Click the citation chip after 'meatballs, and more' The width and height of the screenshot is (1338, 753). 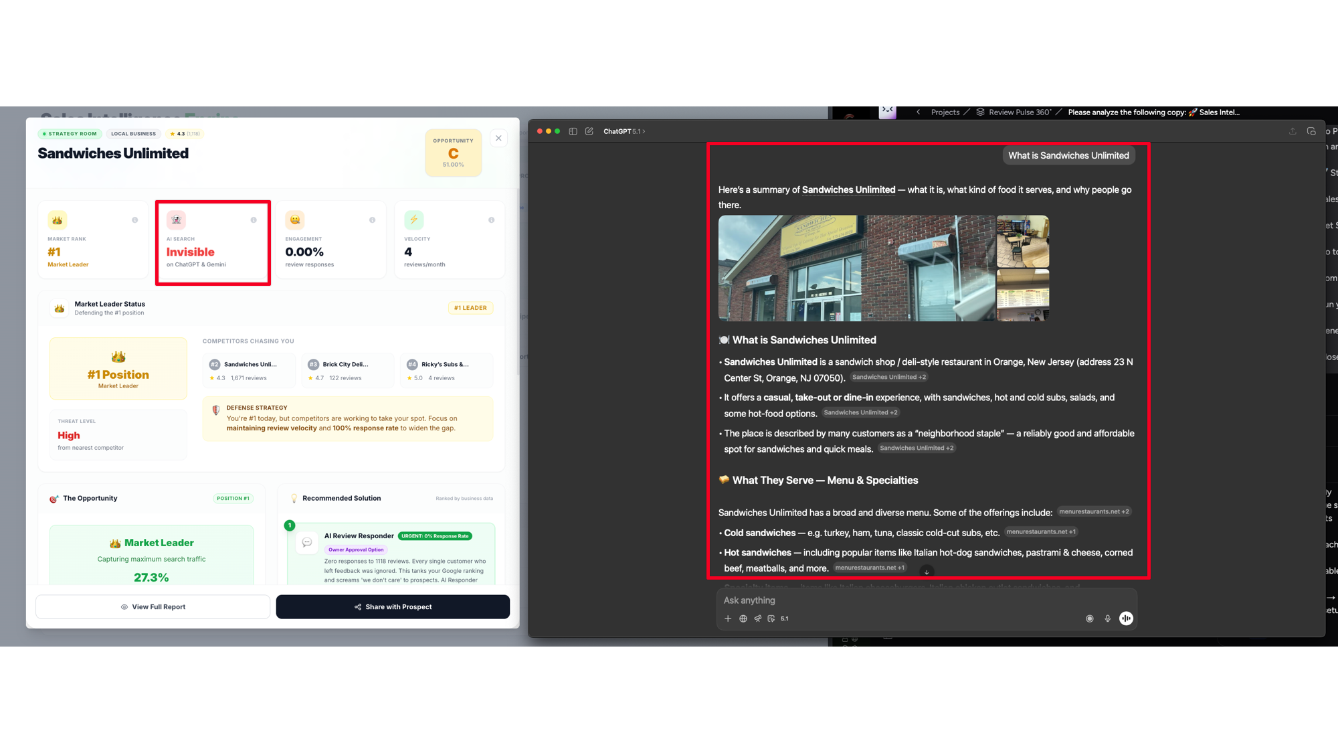click(870, 568)
